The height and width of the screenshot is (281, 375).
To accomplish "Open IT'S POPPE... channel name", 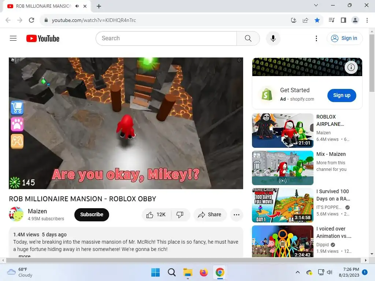I will point(329,207).
